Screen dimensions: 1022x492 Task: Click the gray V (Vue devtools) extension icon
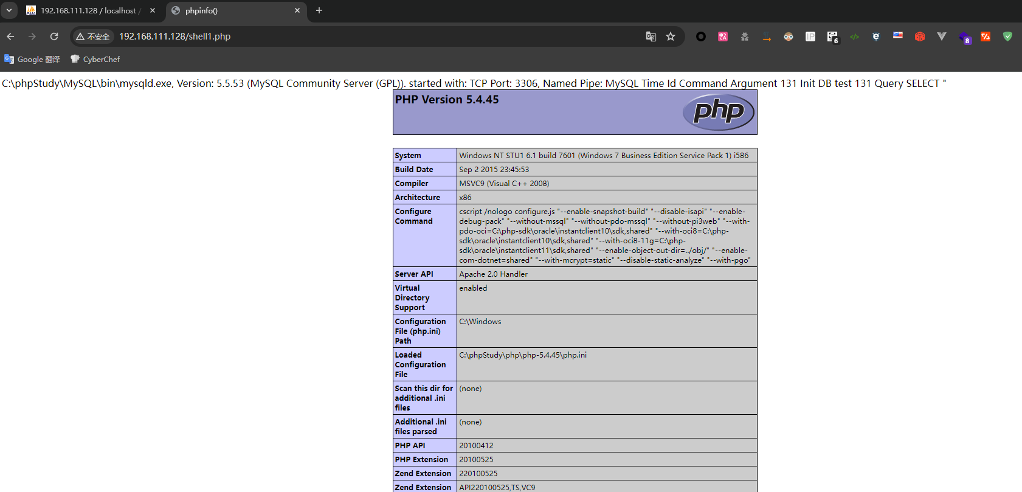pos(942,36)
